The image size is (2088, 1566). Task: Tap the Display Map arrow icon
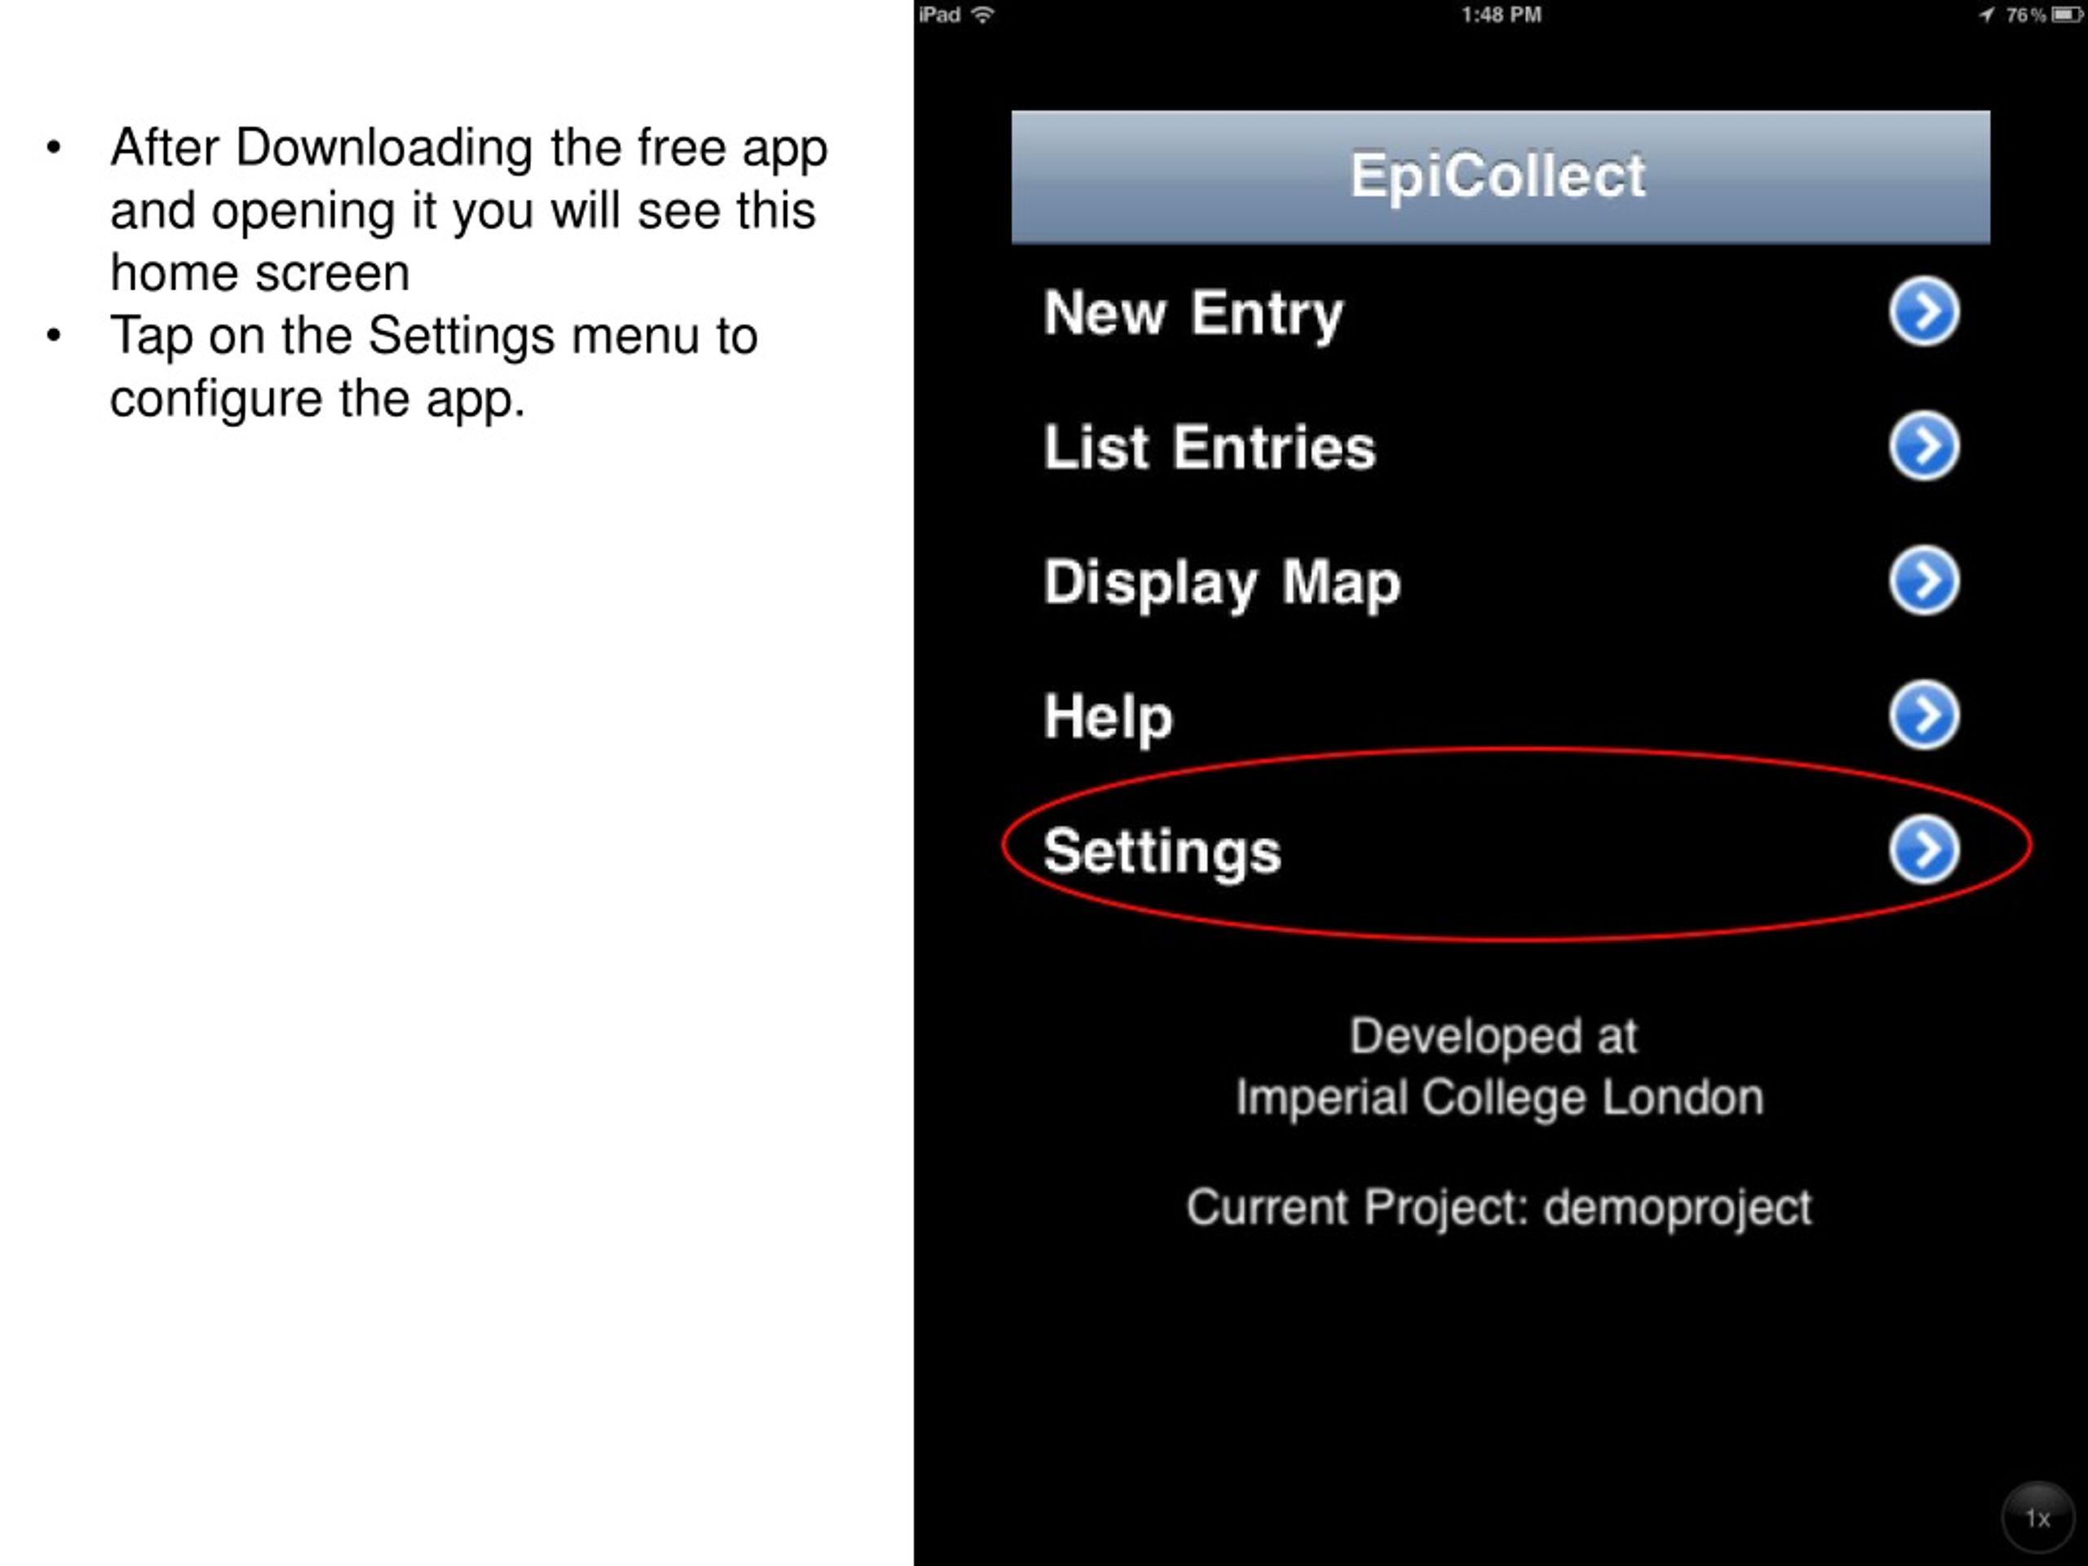[x=1924, y=581]
